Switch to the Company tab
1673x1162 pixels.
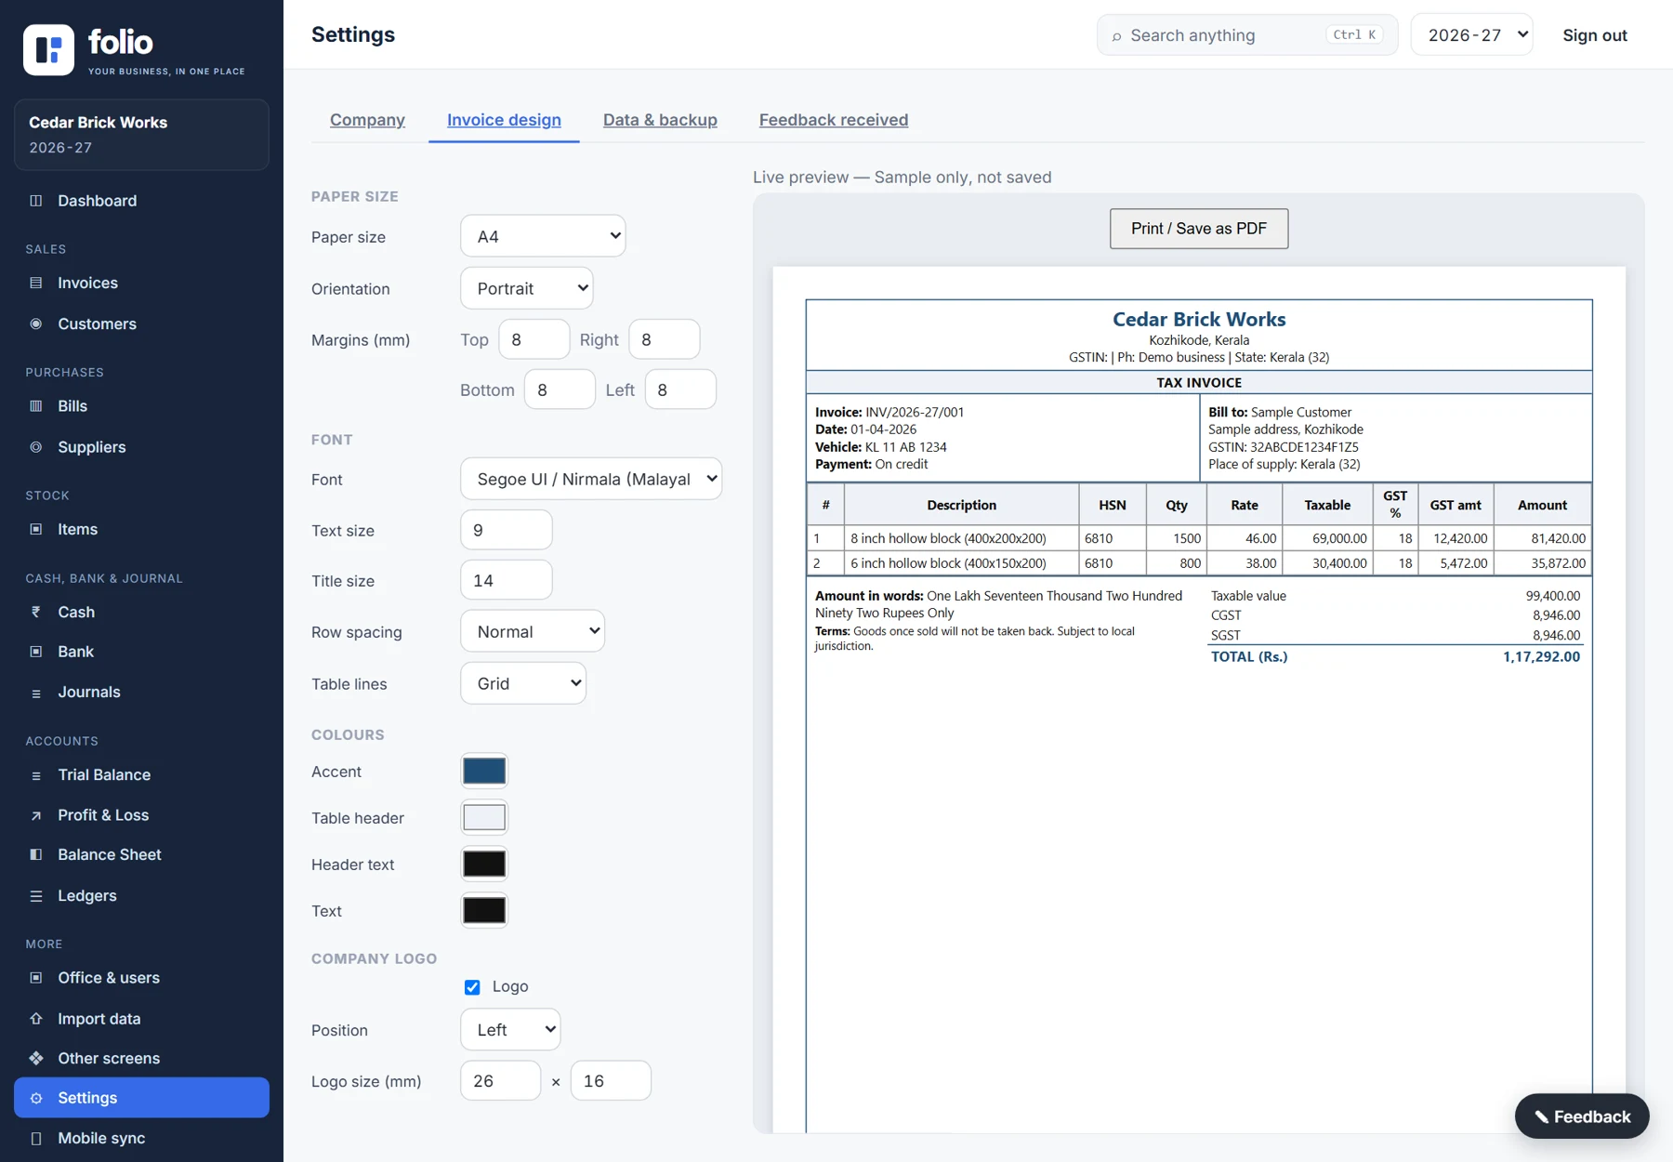point(367,120)
